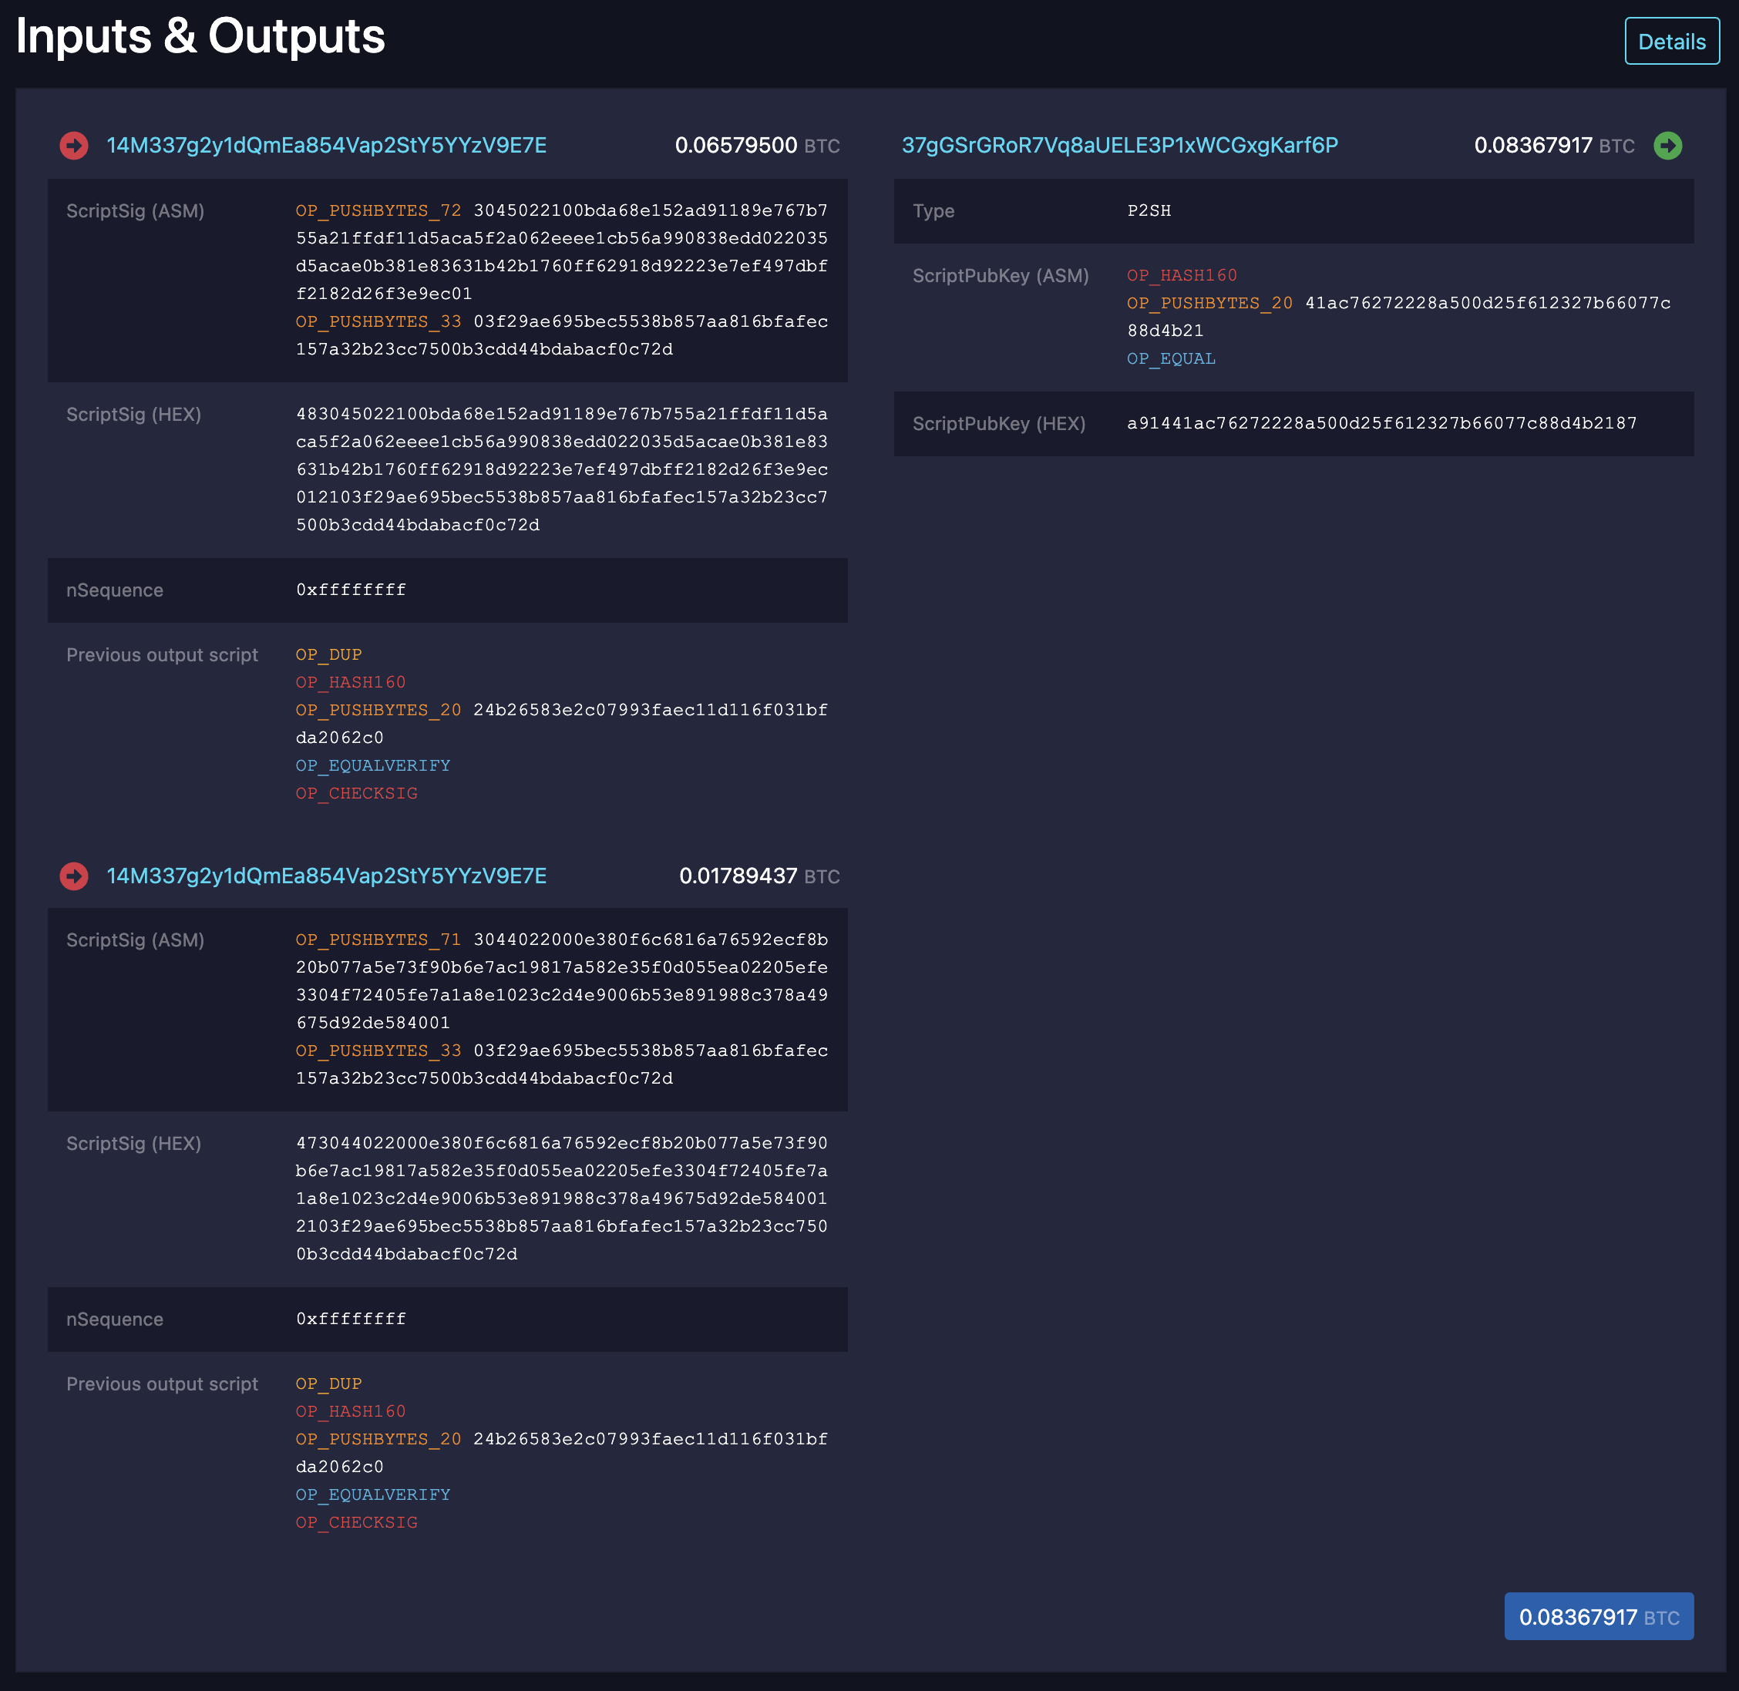This screenshot has height=1691, width=1739.
Task: Click the red arrow icon beside the 0.01789437 BTC input
Action: pos(74,876)
